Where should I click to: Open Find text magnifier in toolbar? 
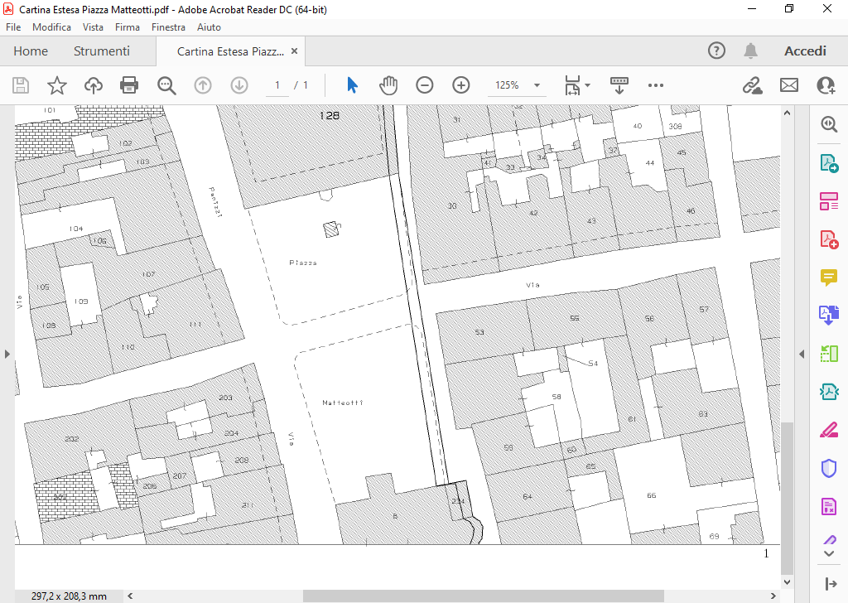166,85
